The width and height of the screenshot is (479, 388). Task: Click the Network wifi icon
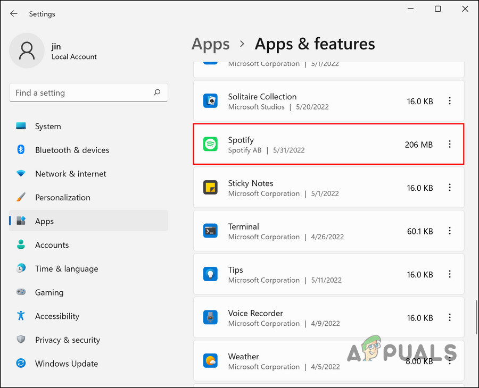pos(21,174)
